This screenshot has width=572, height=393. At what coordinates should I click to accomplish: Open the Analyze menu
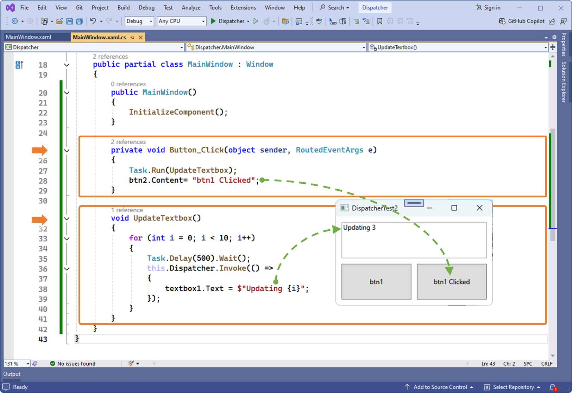coord(191,7)
